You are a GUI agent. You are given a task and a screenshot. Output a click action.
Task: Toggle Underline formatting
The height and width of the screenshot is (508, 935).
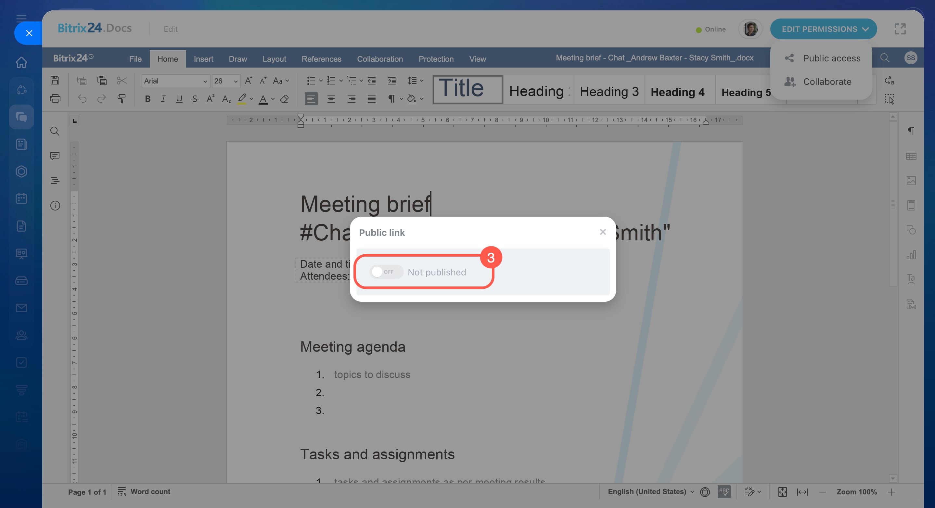179,99
